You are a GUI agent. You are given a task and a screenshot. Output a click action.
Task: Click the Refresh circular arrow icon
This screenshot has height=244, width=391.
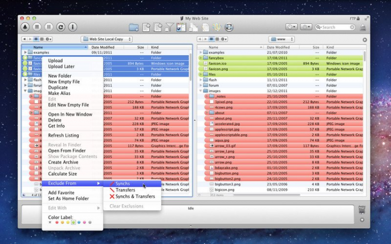[60, 27]
